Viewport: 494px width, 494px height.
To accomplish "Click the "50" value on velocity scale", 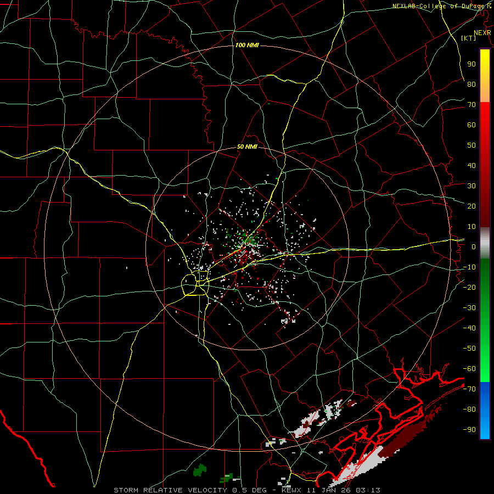I will tap(471, 145).
